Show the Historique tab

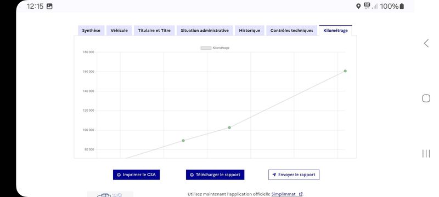click(x=250, y=31)
